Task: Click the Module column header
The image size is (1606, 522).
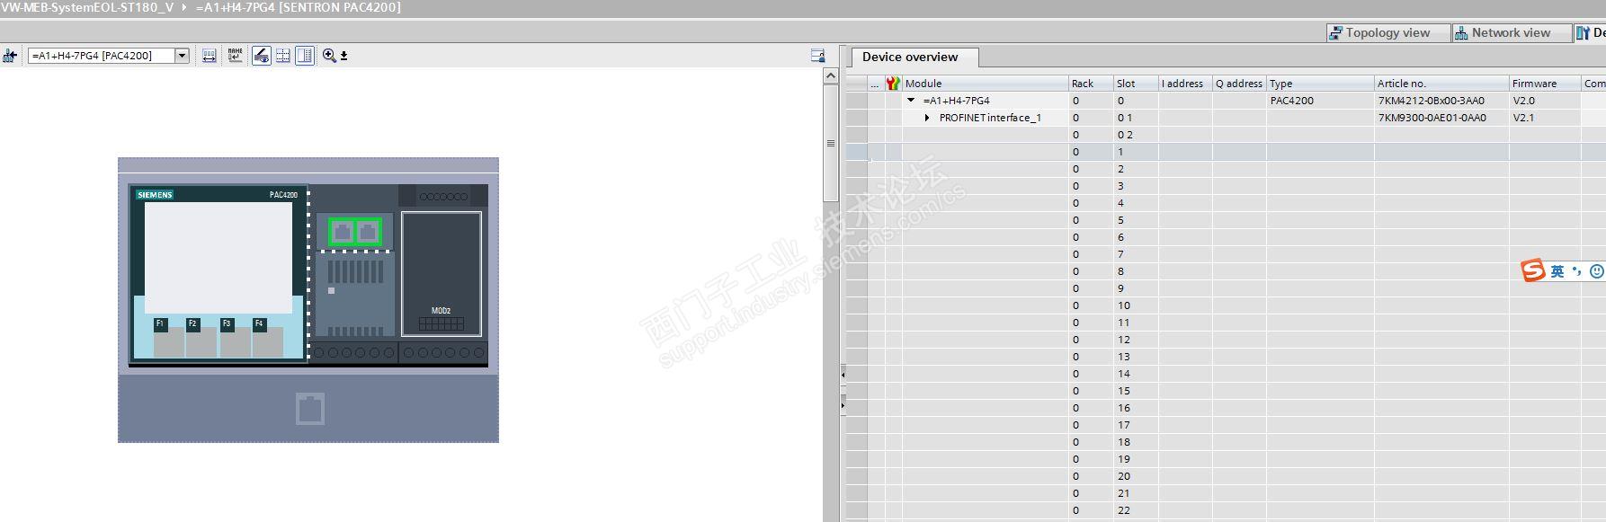Action: 985,84
